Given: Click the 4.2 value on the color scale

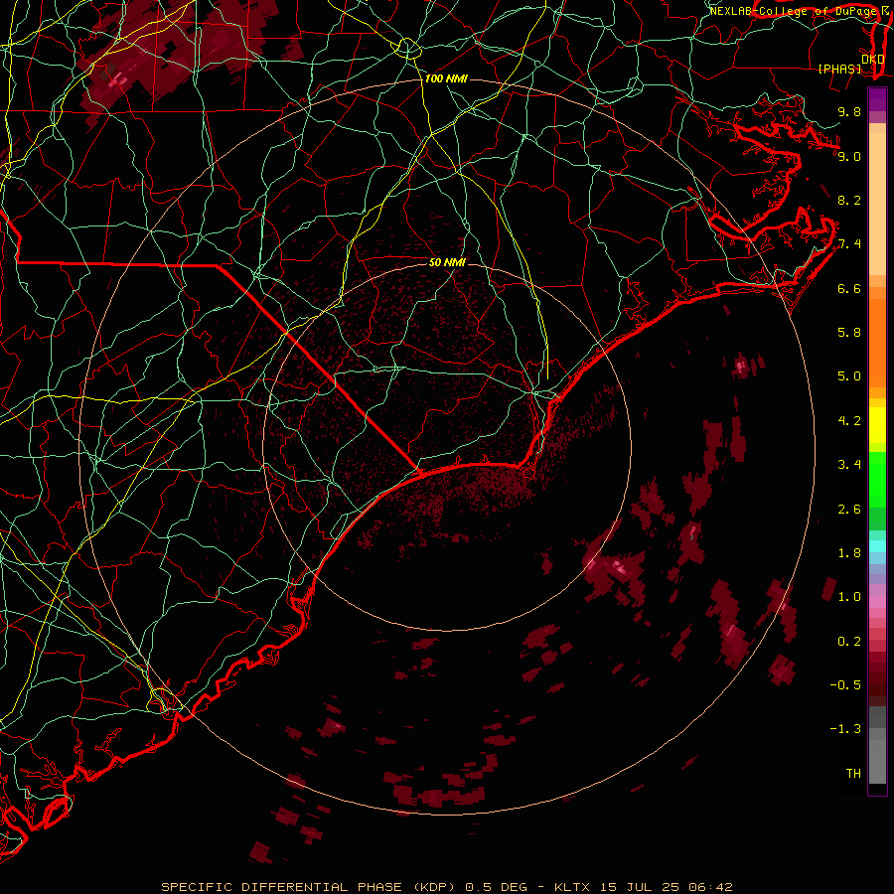Looking at the screenshot, I should (849, 421).
